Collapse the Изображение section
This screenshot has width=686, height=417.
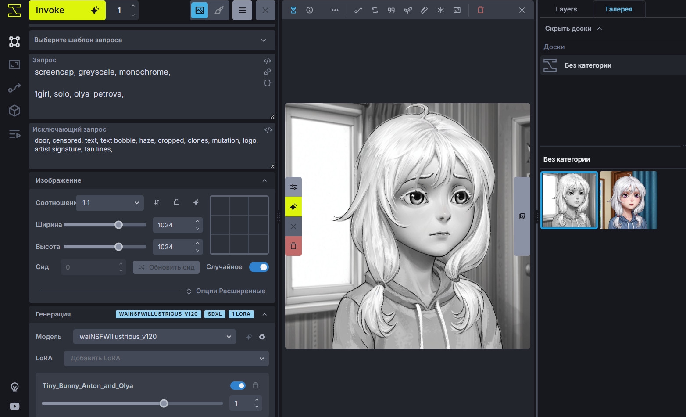(x=264, y=180)
